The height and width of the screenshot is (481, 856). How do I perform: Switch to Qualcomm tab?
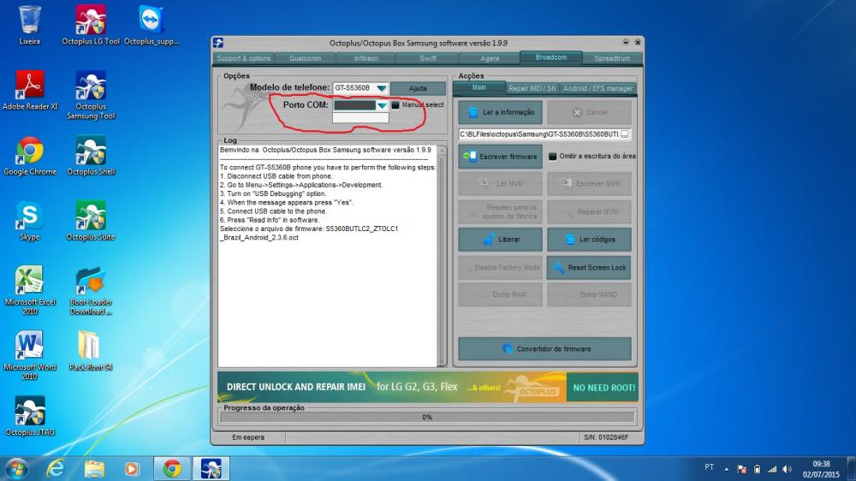point(306,58)
